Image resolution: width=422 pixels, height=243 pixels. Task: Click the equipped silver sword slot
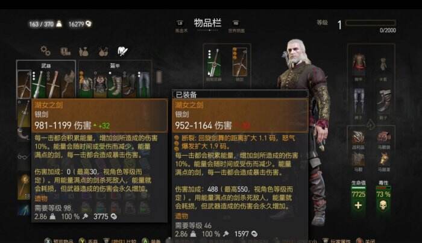[240, 63]
